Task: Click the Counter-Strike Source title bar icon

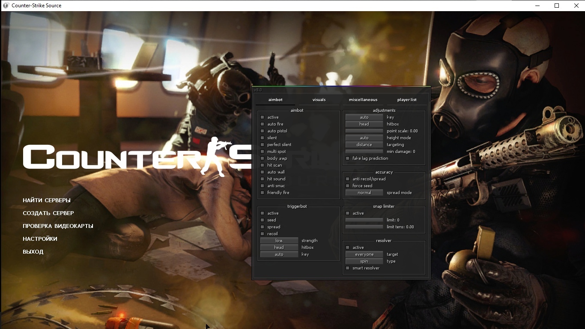Action: pos(6,6)
